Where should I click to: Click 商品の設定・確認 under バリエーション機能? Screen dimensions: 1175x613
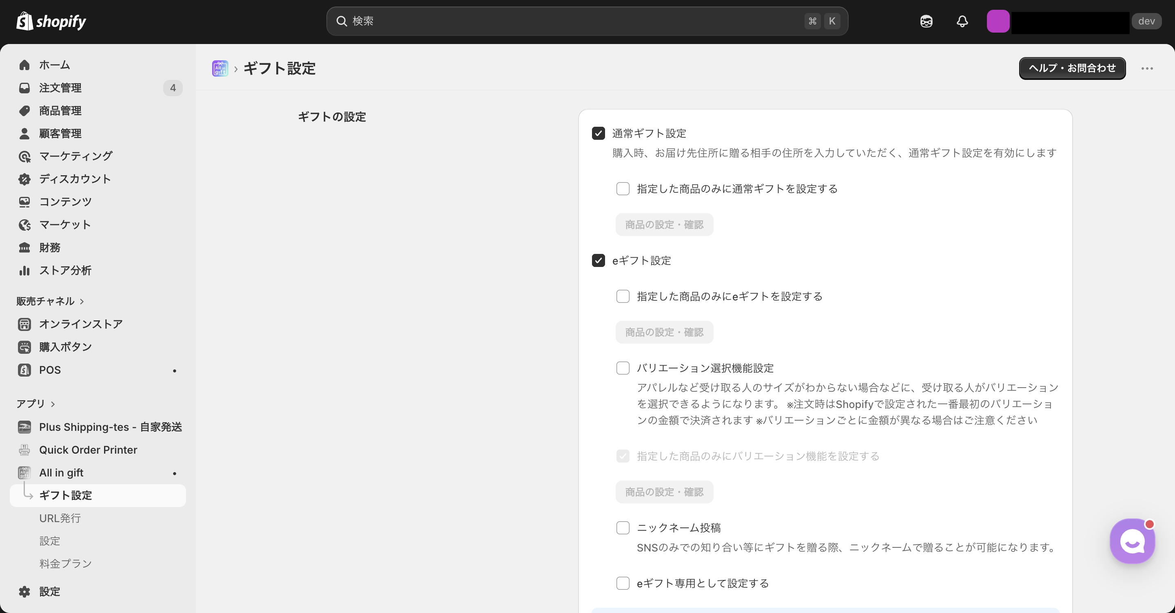click(x=664, y=492)
